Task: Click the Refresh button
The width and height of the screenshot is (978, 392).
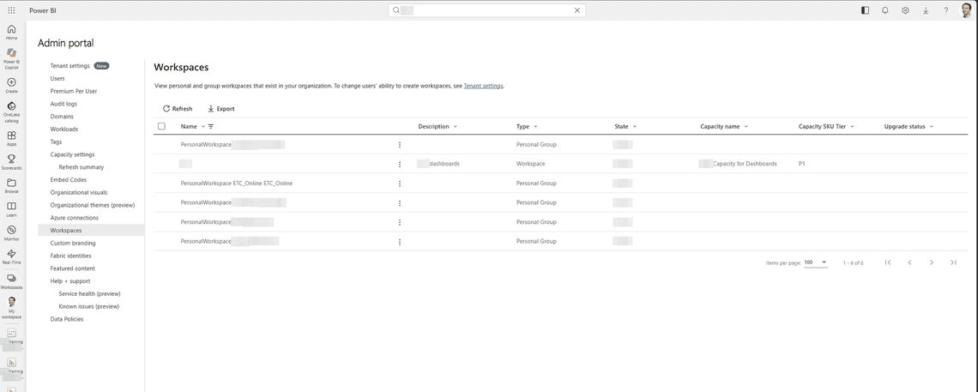Action: pos(178,108)
